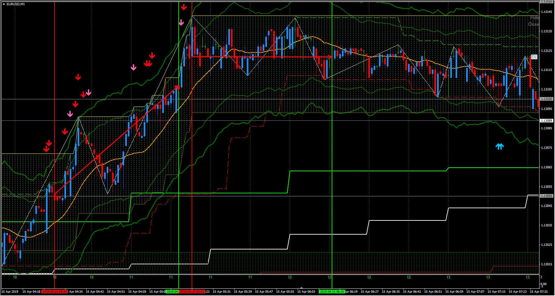Screen dimensions: 555x296
Task: Click the 15 Apr 04:43 time label
Action: (95, 292)
